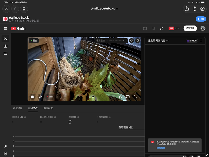This screenshot has height=157, width=209.
Task: Share the stream via arrow icon
Action: coord(162,28)
